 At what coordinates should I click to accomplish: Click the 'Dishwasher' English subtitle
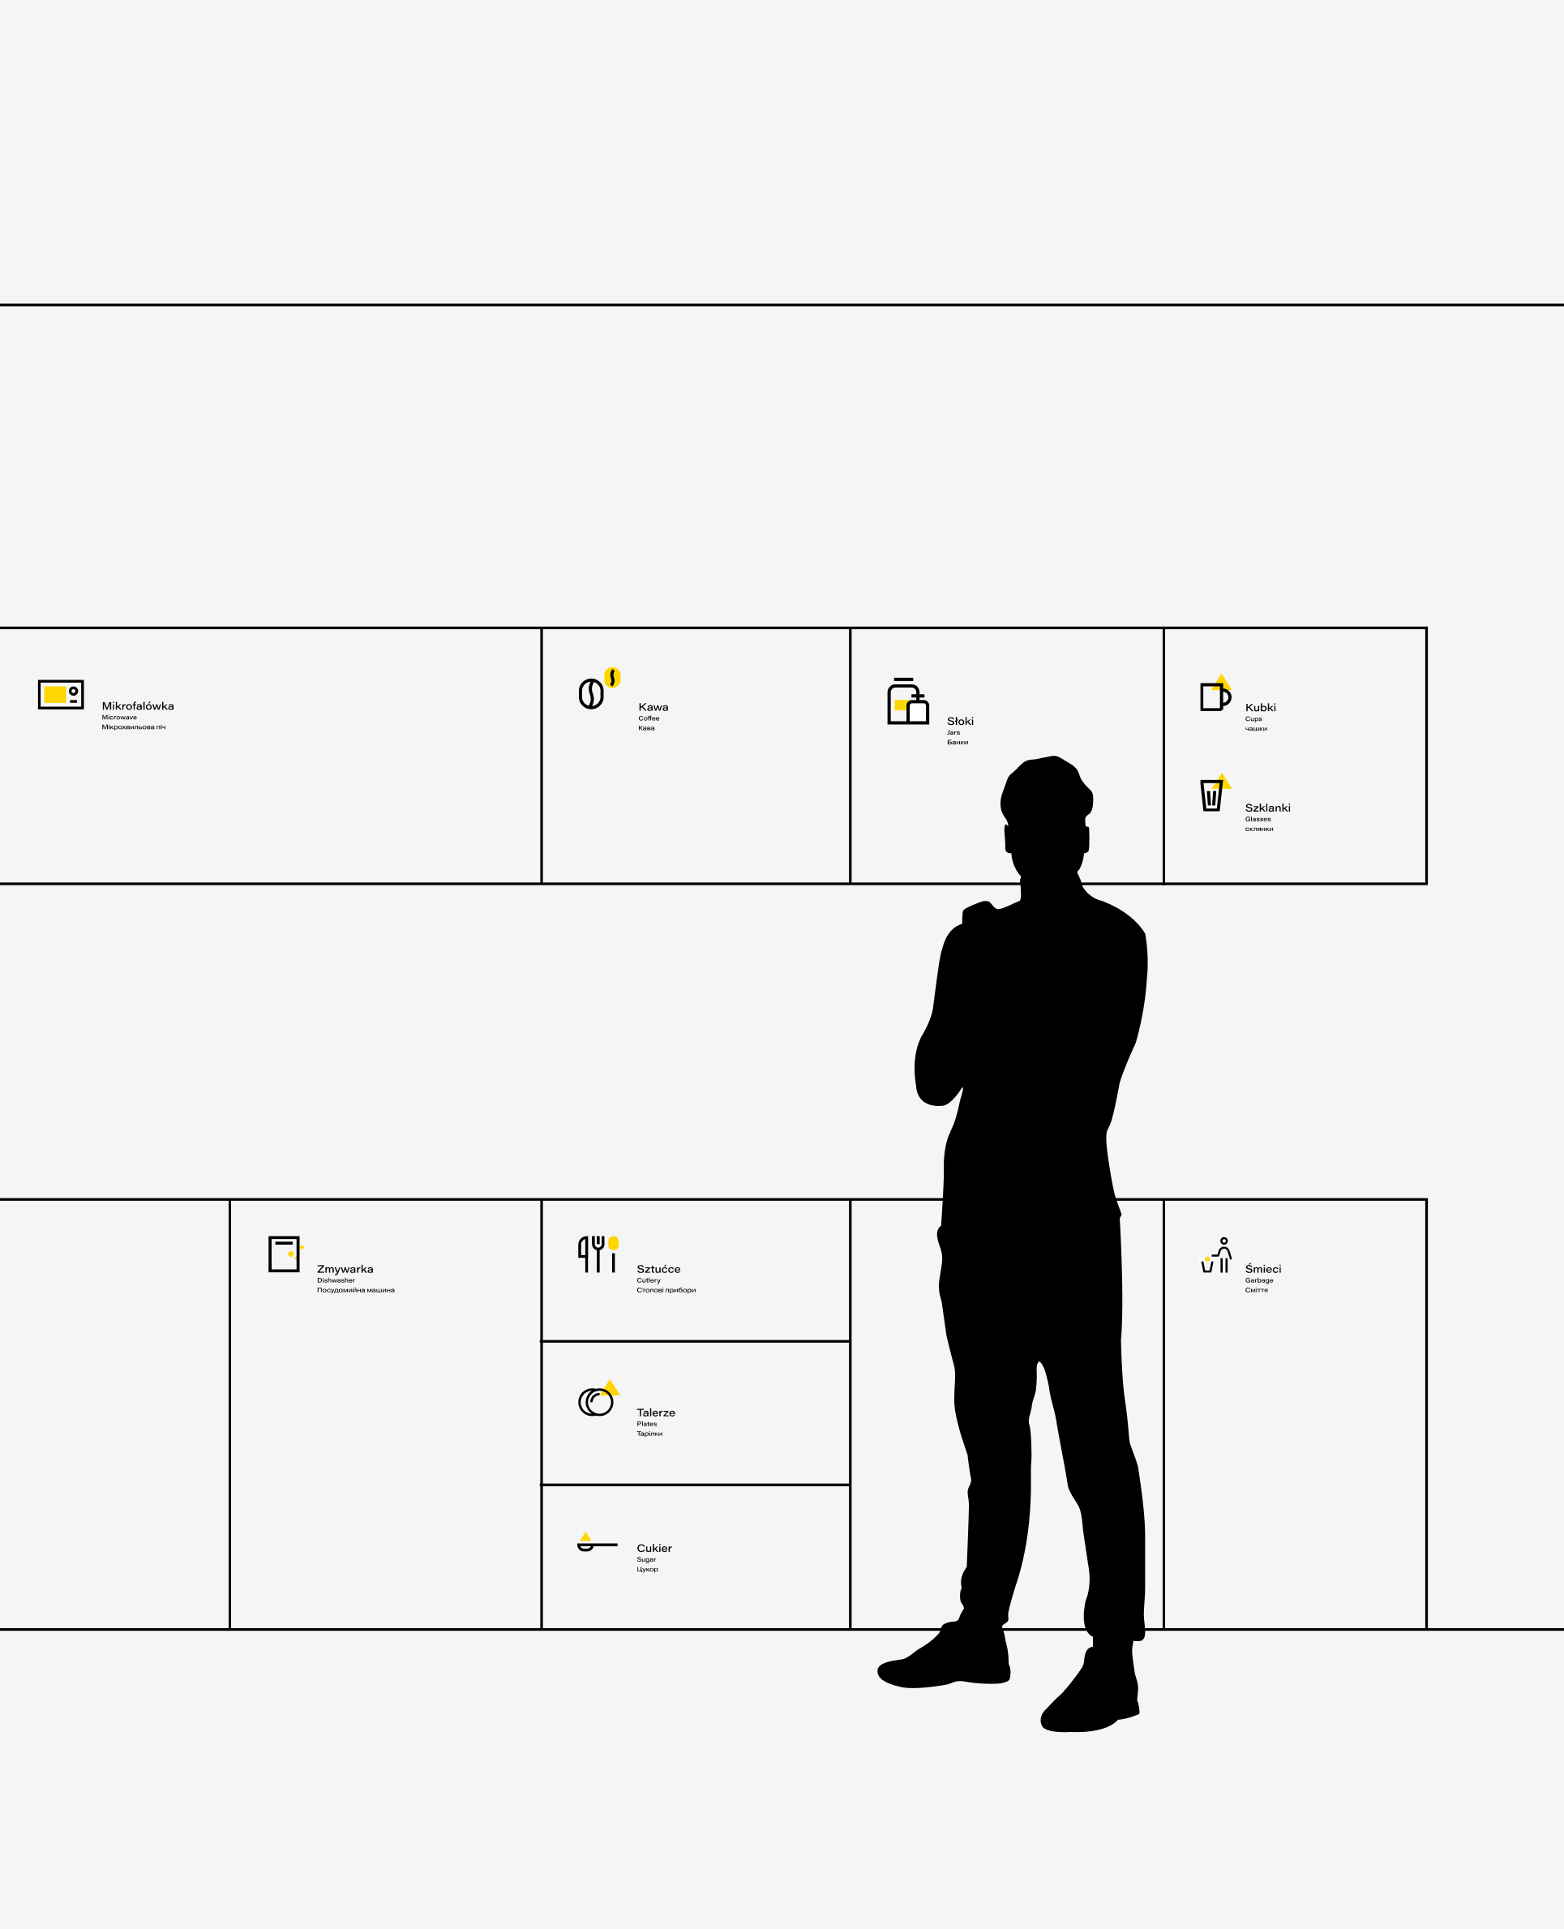tap(336, 1280)
